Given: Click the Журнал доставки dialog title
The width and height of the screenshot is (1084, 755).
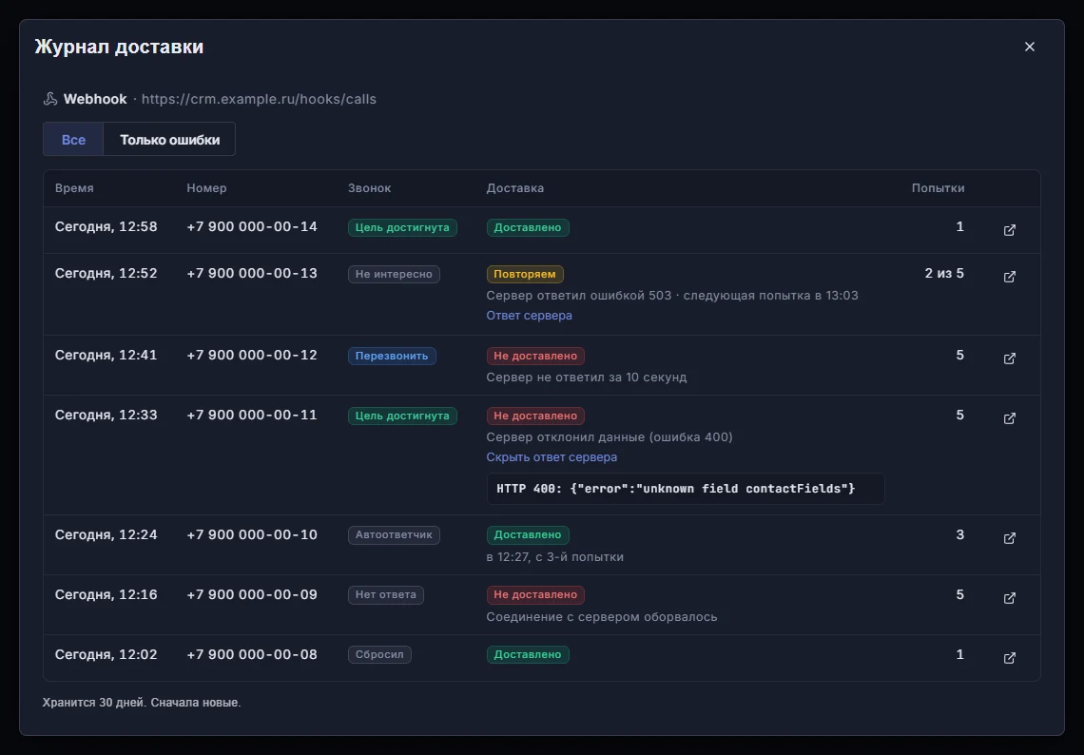Looking at the screenshot, I should (x=119, y=47).
